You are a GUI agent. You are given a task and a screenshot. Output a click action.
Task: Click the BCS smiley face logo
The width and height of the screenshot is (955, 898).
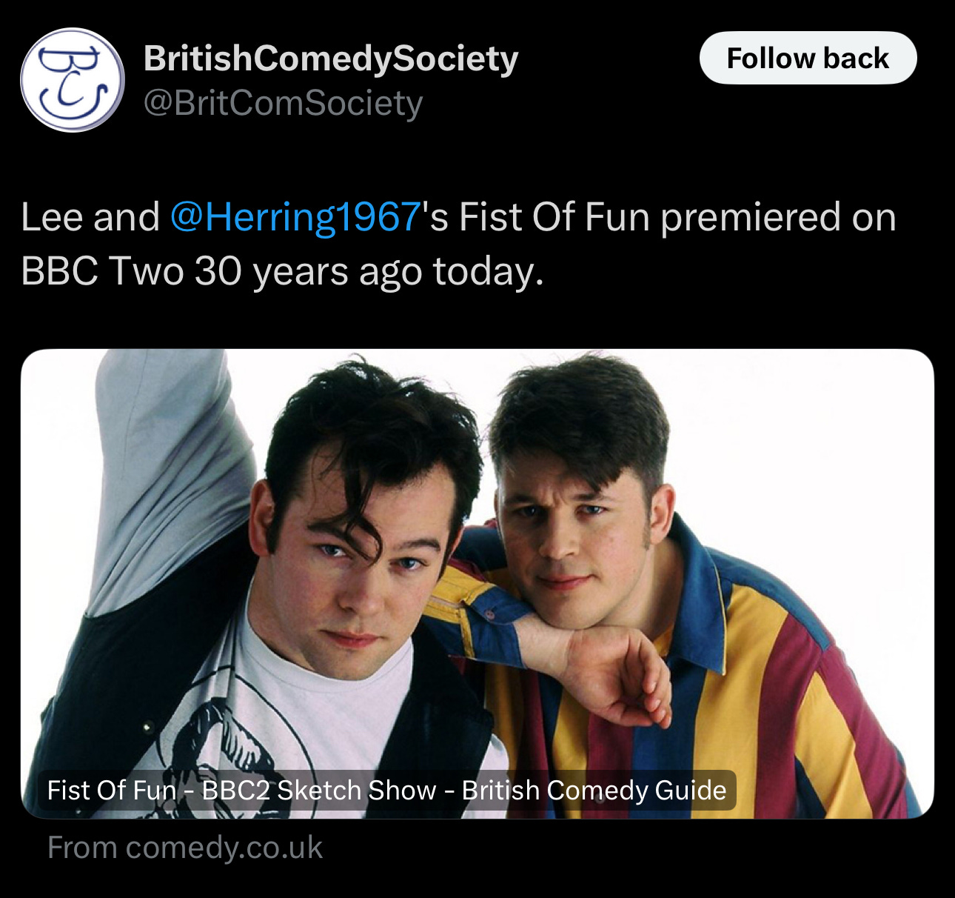[x=73, y=80]
